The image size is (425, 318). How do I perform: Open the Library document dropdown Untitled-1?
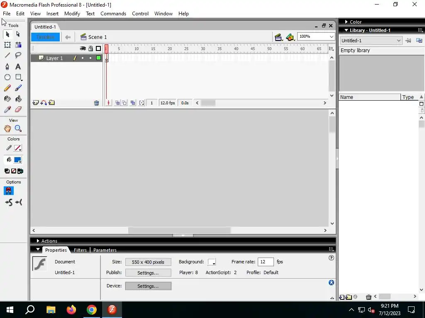tap(371, 41)
